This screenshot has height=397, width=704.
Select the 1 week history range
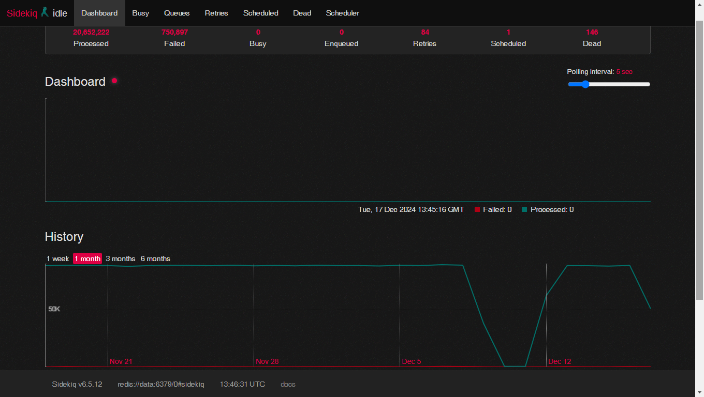(x=57, y=258)
